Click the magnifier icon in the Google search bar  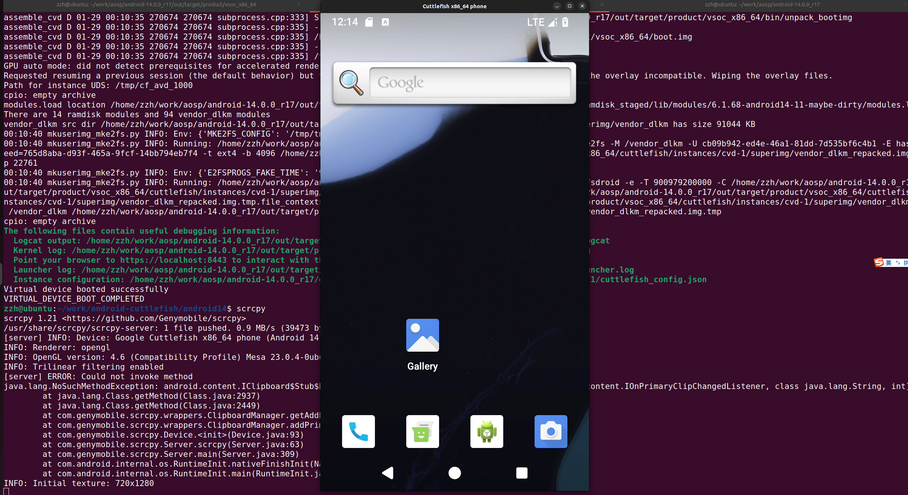[x=350, y=83]
